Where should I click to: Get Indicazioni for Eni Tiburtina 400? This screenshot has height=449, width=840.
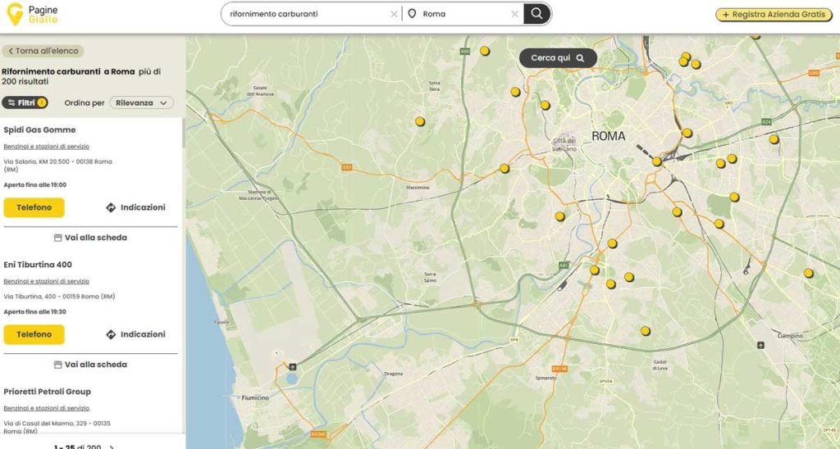coord(135,334)
